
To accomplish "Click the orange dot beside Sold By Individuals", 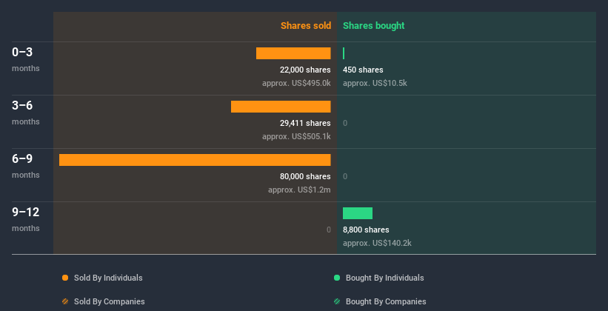I will (x=65, y=278).
